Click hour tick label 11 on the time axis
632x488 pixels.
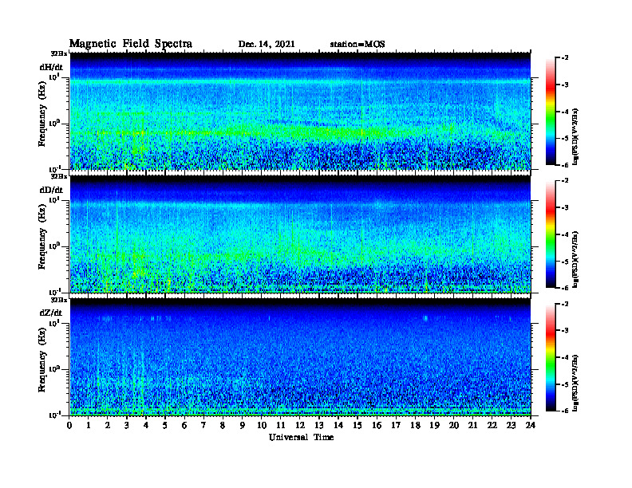(281, 426)
